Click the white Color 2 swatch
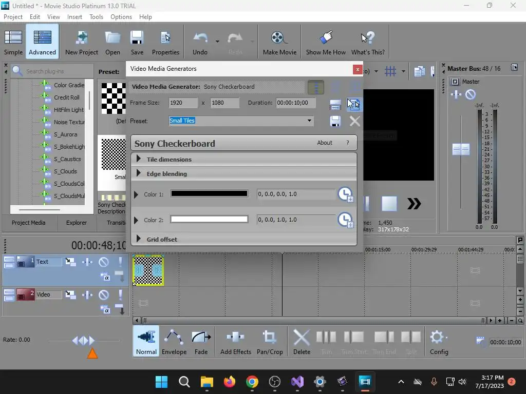The width and height of the screenshot is (526, 394). tap(210, 220)
